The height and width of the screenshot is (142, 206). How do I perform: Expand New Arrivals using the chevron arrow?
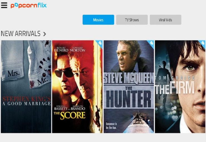[45, 34]
